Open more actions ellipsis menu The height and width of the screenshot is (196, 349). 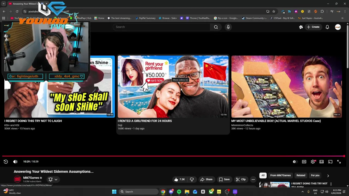pos(253,179)
